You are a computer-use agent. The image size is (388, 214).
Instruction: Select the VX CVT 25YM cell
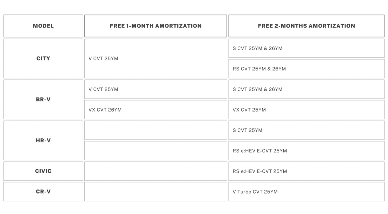(x=249, y=110)
